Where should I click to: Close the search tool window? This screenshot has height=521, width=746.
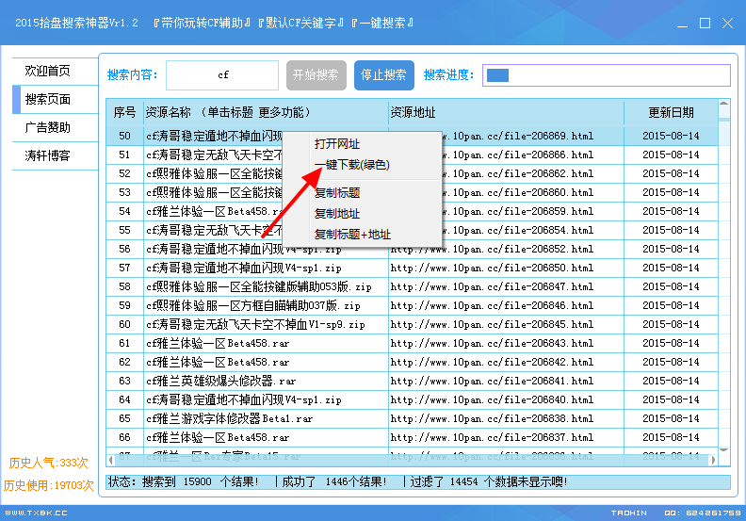point(727,24)
